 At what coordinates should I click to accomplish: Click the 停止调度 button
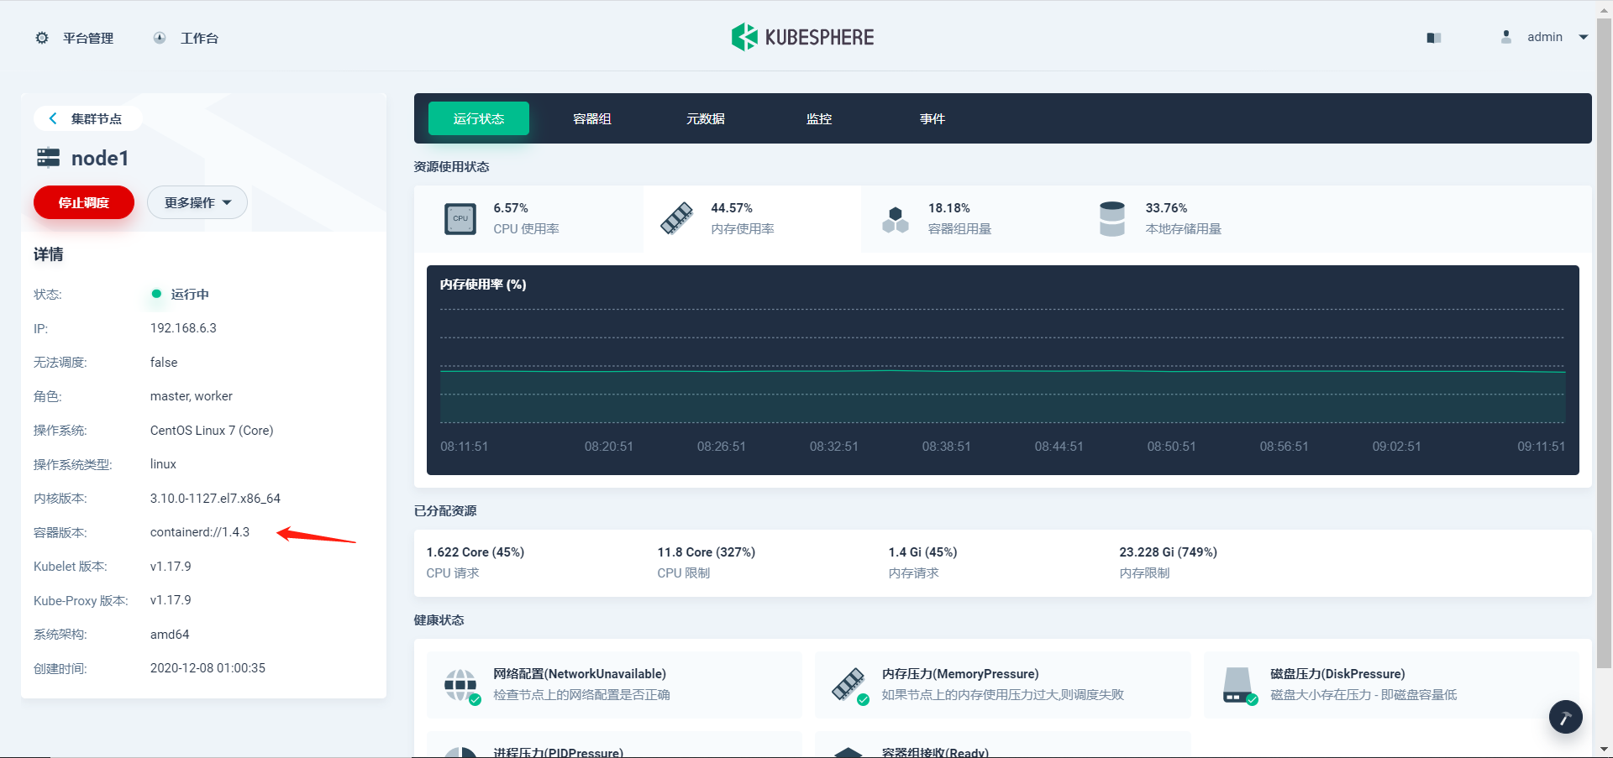pos(84,202)
